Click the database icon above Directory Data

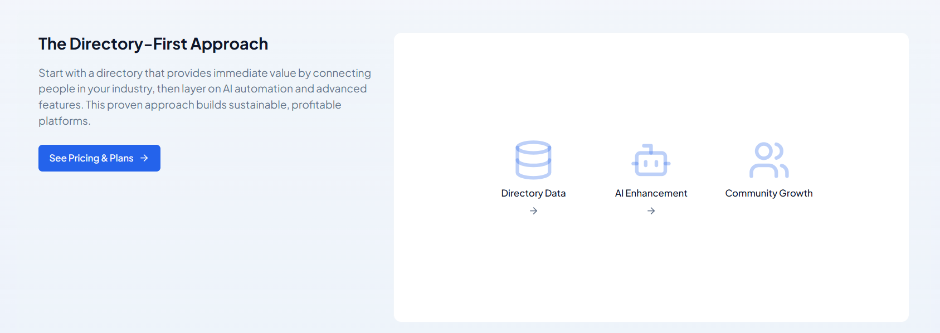pos(533,160)
